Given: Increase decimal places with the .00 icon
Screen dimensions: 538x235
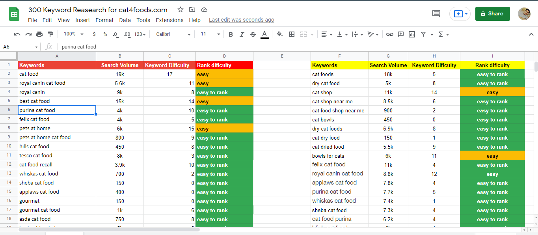Looking at the screenshot, I should [127, 34].
